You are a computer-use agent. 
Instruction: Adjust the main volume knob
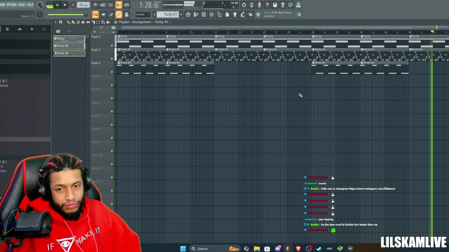40,5
